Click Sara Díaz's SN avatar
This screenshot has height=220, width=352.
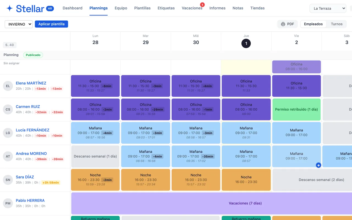[x=8, y=180]
